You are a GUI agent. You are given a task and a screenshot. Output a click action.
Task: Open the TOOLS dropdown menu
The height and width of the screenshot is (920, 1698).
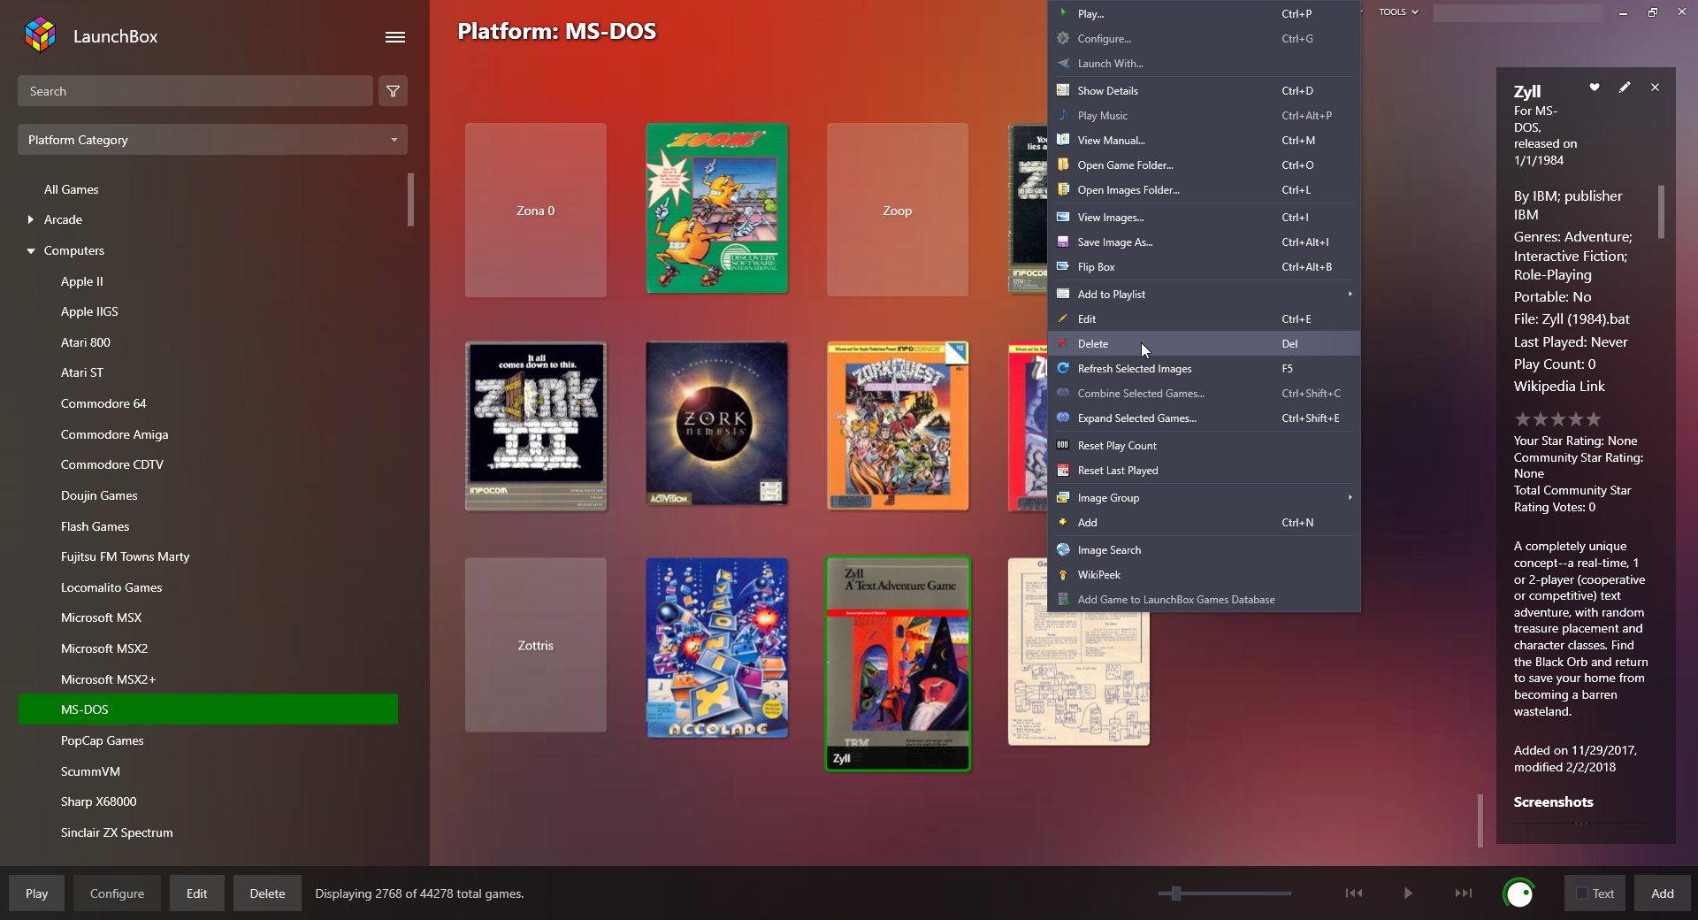click(1398, 12)
